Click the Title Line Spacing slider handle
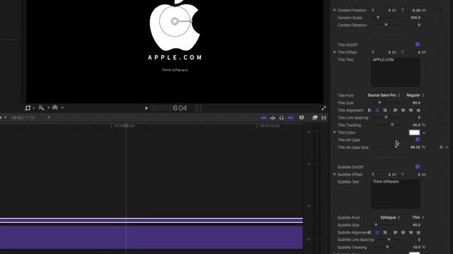This screenshot has width=453, height=254. click(386, 118)
